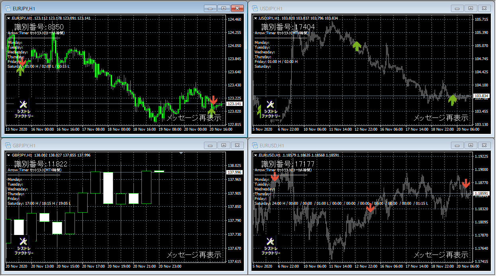496x276 pixels.
Task: Click the Saturday: 17:00 H timer line in GBPJPY
Action: point(39,204)
